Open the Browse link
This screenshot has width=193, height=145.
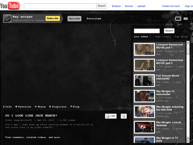[116, 6]
